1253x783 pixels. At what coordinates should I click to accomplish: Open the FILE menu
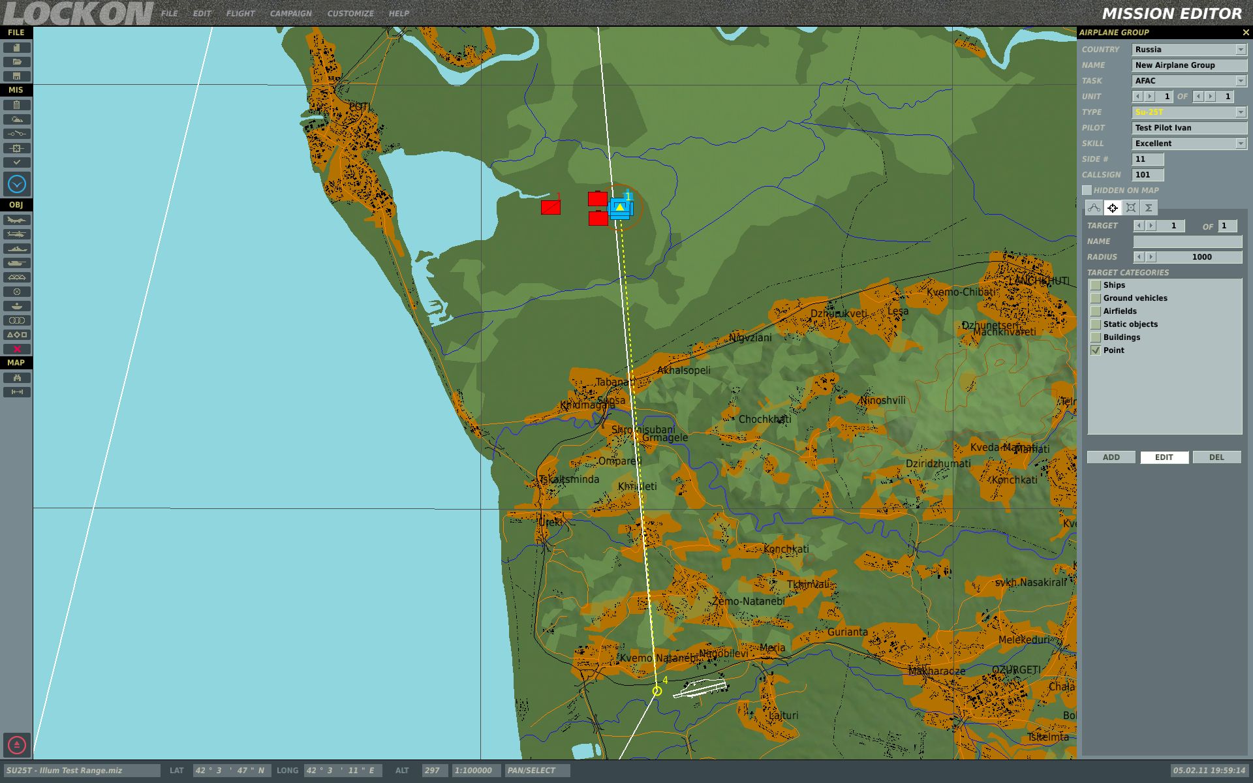click(170, 14)
